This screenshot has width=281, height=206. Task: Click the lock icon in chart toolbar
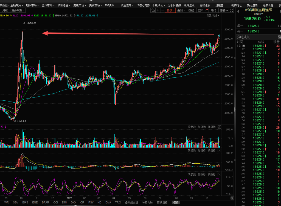point(153,10)
